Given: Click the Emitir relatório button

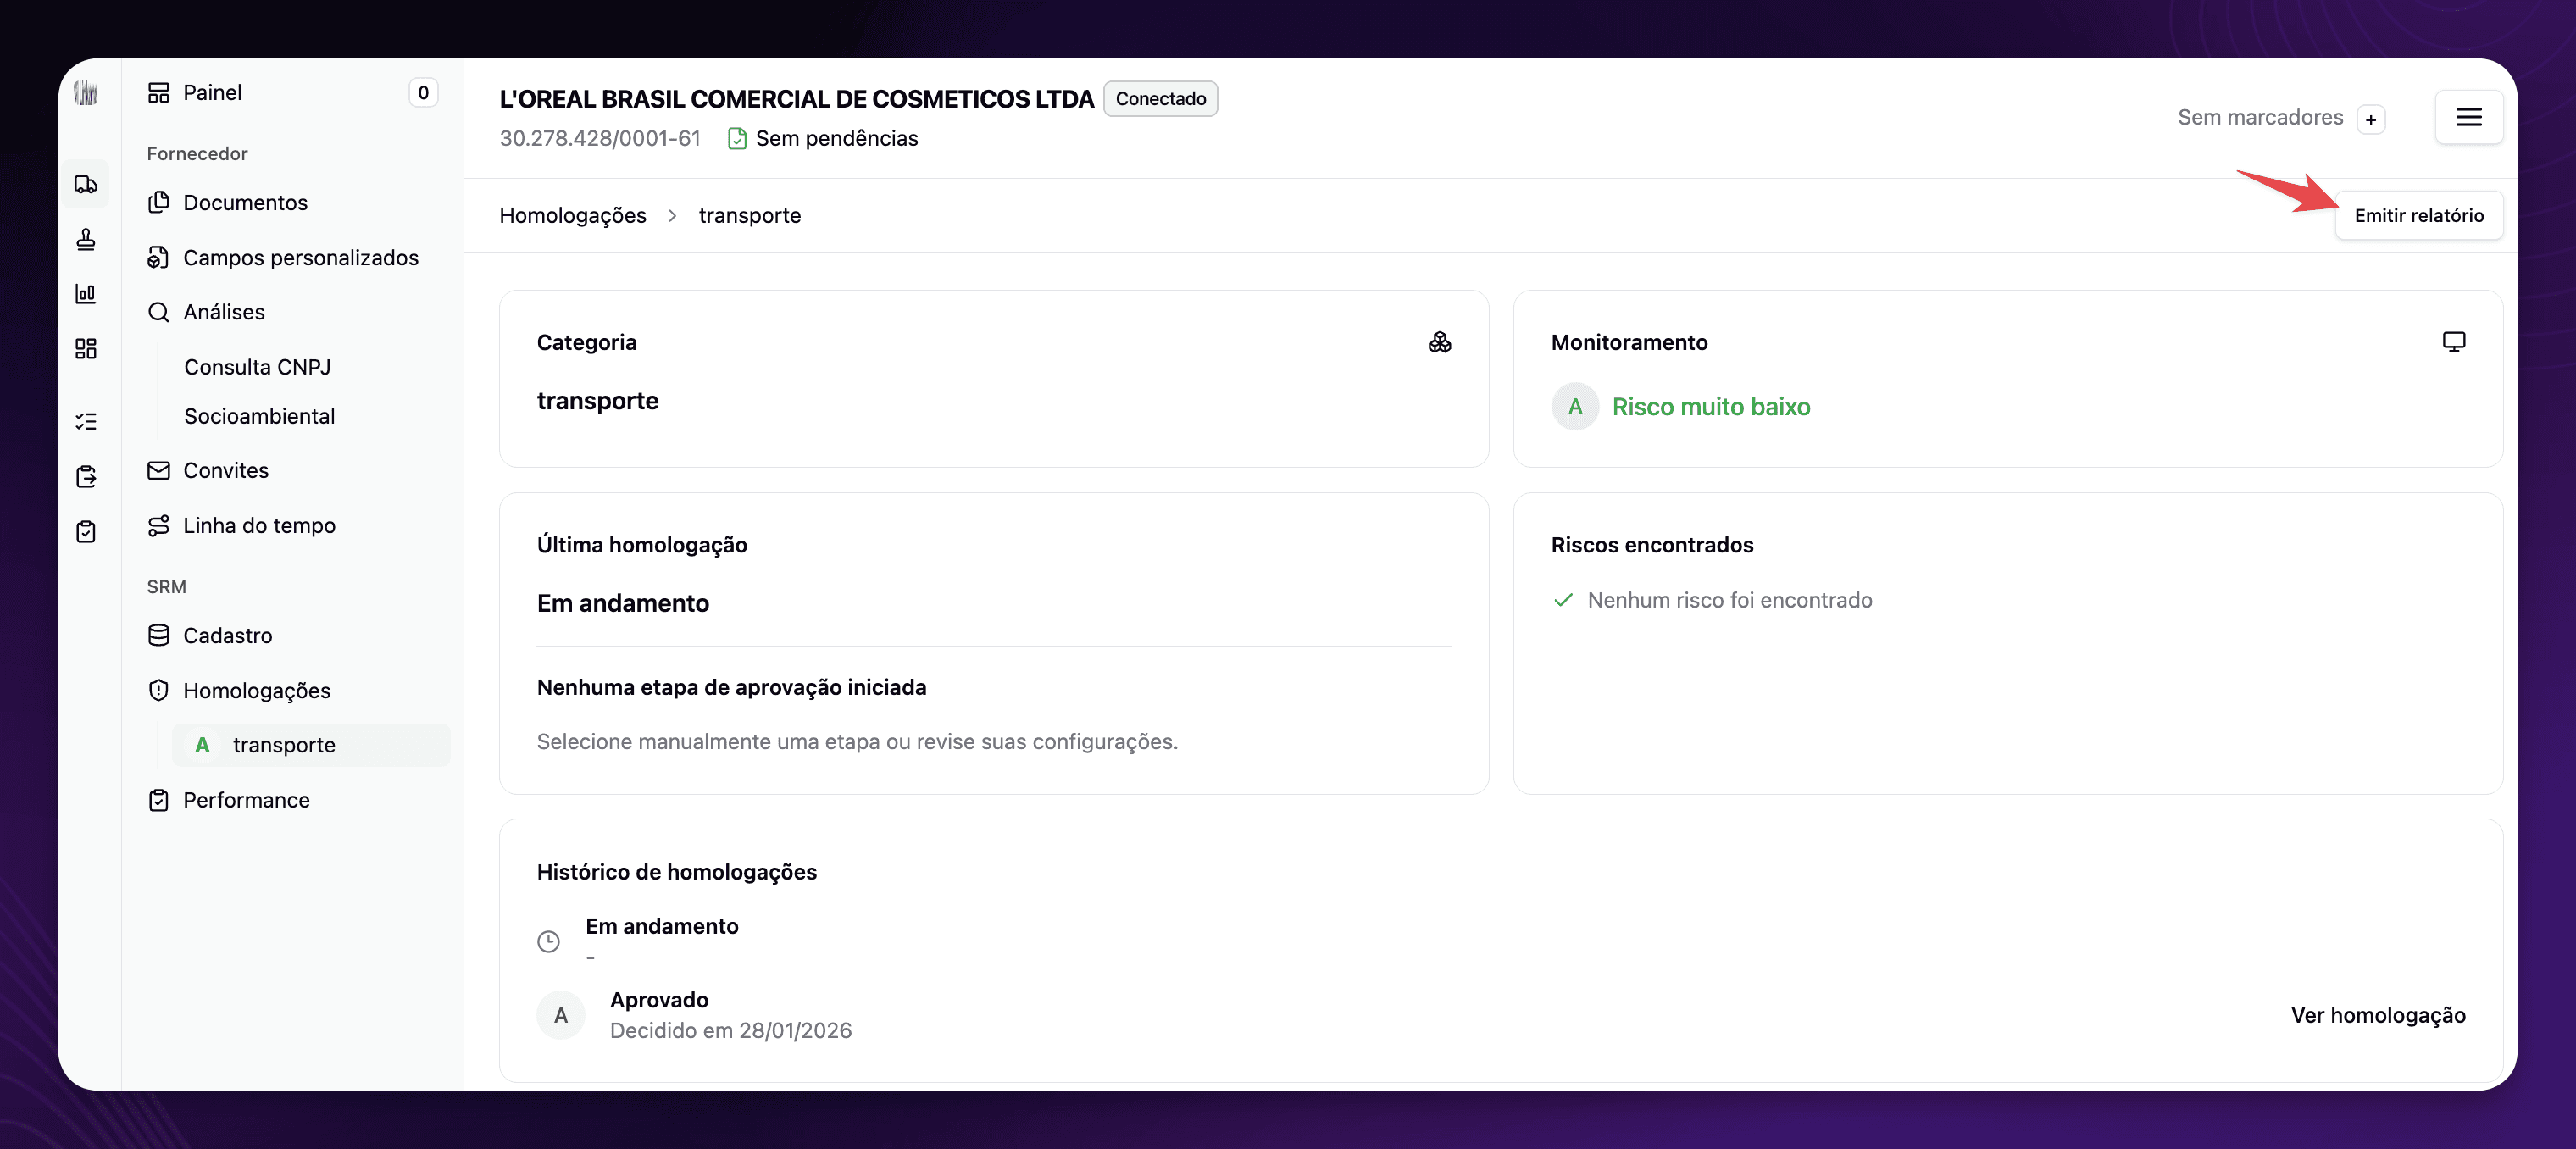Looking at the screenshot, I should point(2418,215).
